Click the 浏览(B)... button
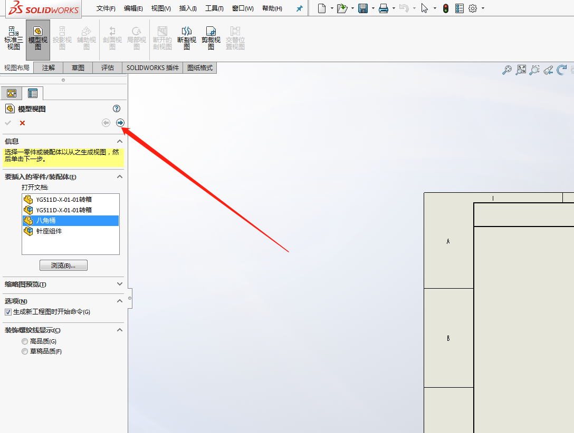The image size is (574, 433). [x=63, y=265]
